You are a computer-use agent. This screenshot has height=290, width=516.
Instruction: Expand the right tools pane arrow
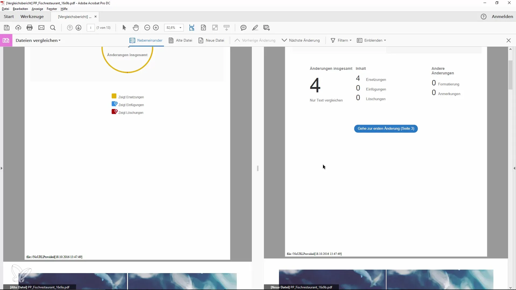[514, 168]
